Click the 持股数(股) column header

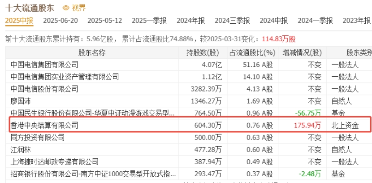click(x=203, y=52)
